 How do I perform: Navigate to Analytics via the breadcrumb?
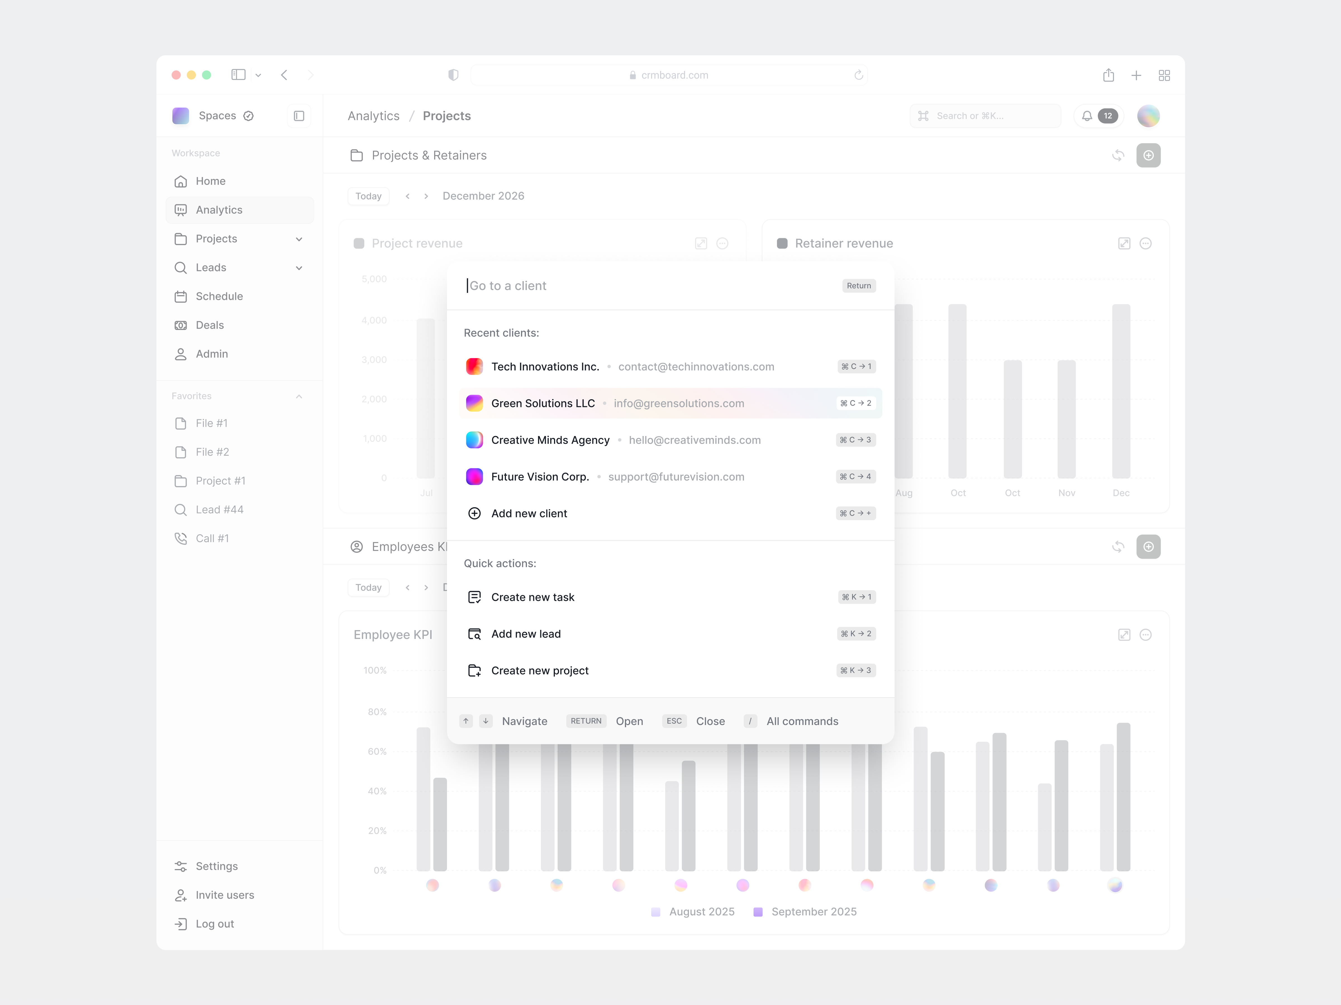click(x=373, y=116)
